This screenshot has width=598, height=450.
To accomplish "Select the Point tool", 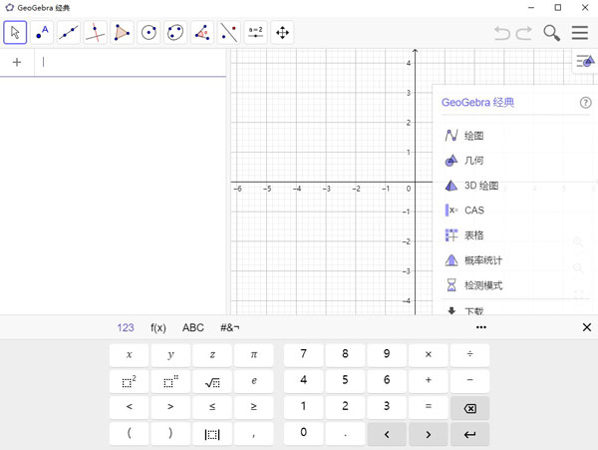I will [42, 33].
